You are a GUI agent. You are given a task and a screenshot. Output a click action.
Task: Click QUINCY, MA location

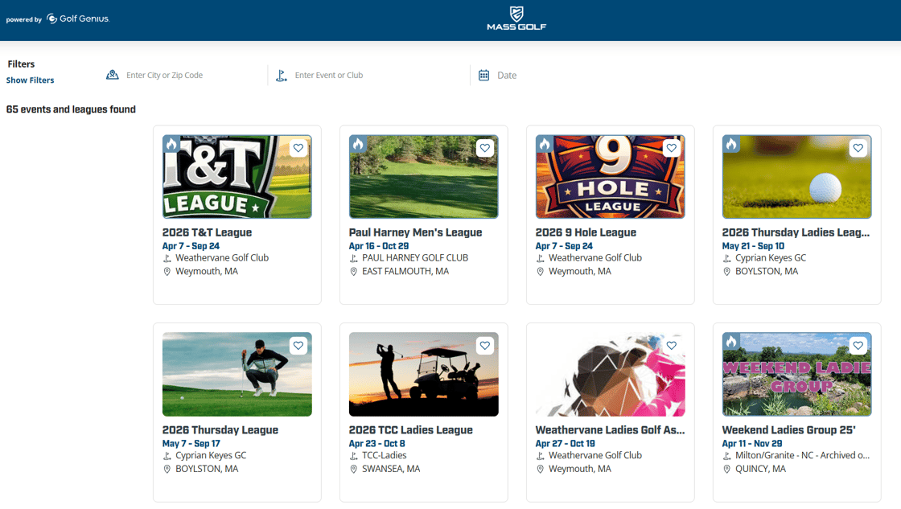[760, 470]
